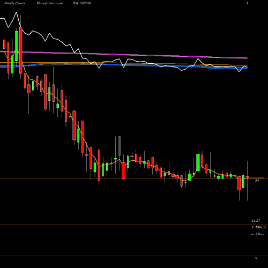Click the volume 'V:' reading text
The image size is (268, 268).
point(258,227)
